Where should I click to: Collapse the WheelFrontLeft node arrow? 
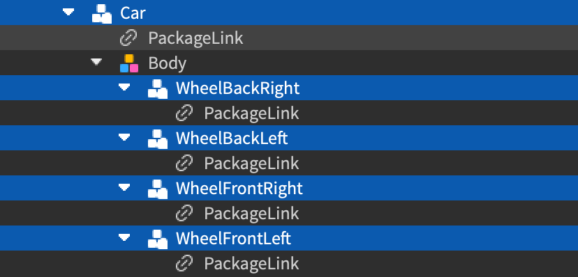(x=124, y=238)
